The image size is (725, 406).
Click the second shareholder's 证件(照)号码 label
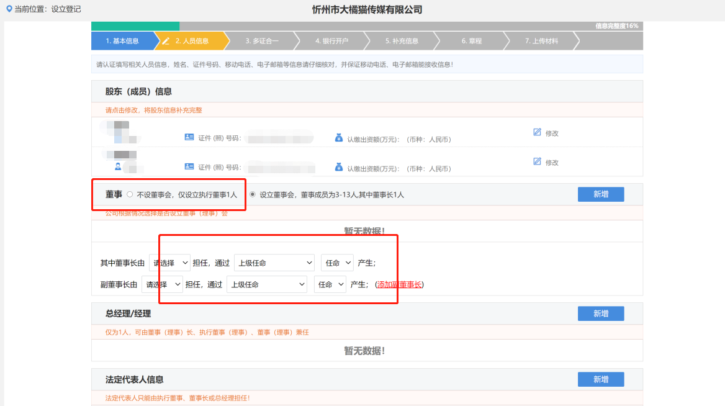[x=220, y=167]
